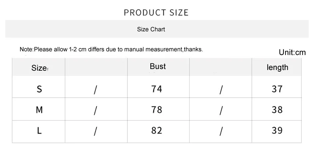
Task: Click the Unit:cm label
Action: tap(292, 52)
